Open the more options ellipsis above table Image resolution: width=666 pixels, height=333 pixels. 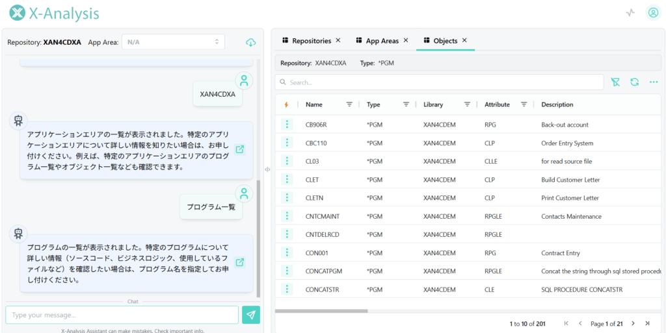pyautogui.click(x=654, y=82)
